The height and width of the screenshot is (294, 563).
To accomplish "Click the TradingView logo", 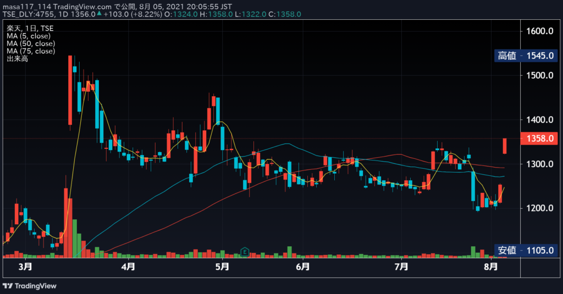I will tap(30, 286).
